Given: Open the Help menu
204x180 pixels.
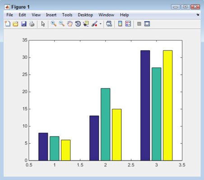Looking at the screenshot, I should (x=125, y=15).
